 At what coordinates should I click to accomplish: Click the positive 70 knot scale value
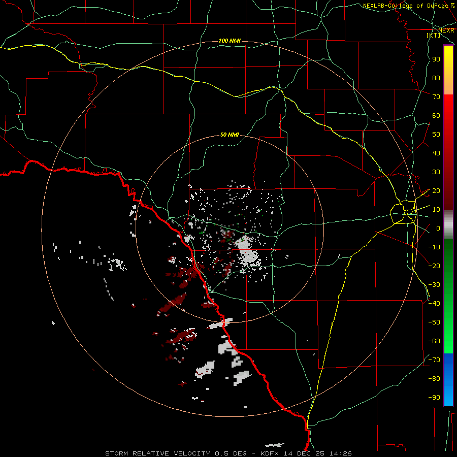436,97
